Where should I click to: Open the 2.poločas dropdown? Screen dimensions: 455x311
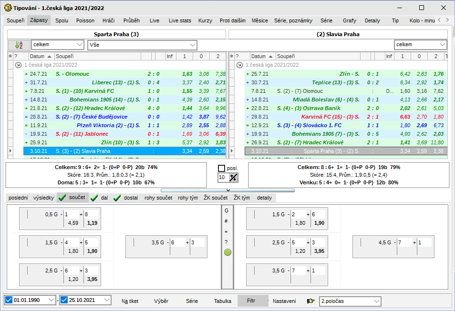(x=350, y=301)
